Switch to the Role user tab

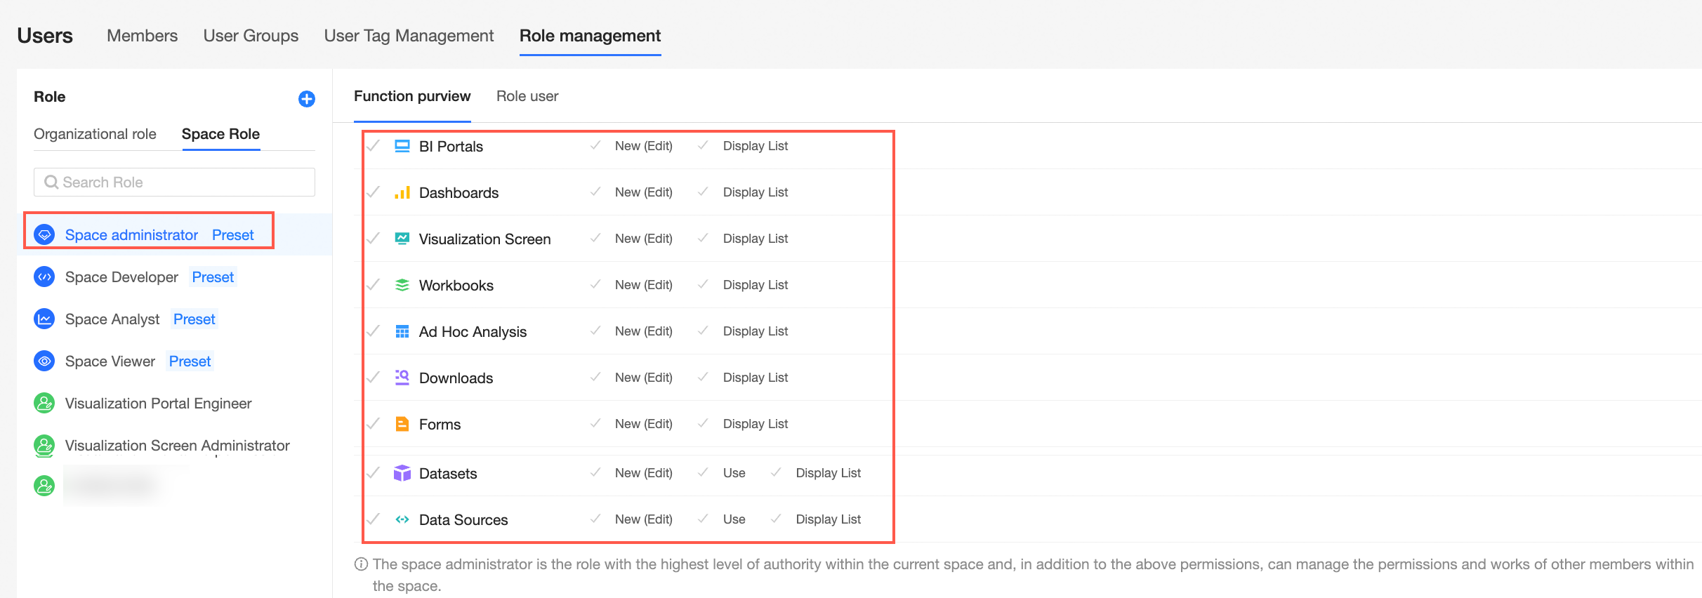click(527, 96)
